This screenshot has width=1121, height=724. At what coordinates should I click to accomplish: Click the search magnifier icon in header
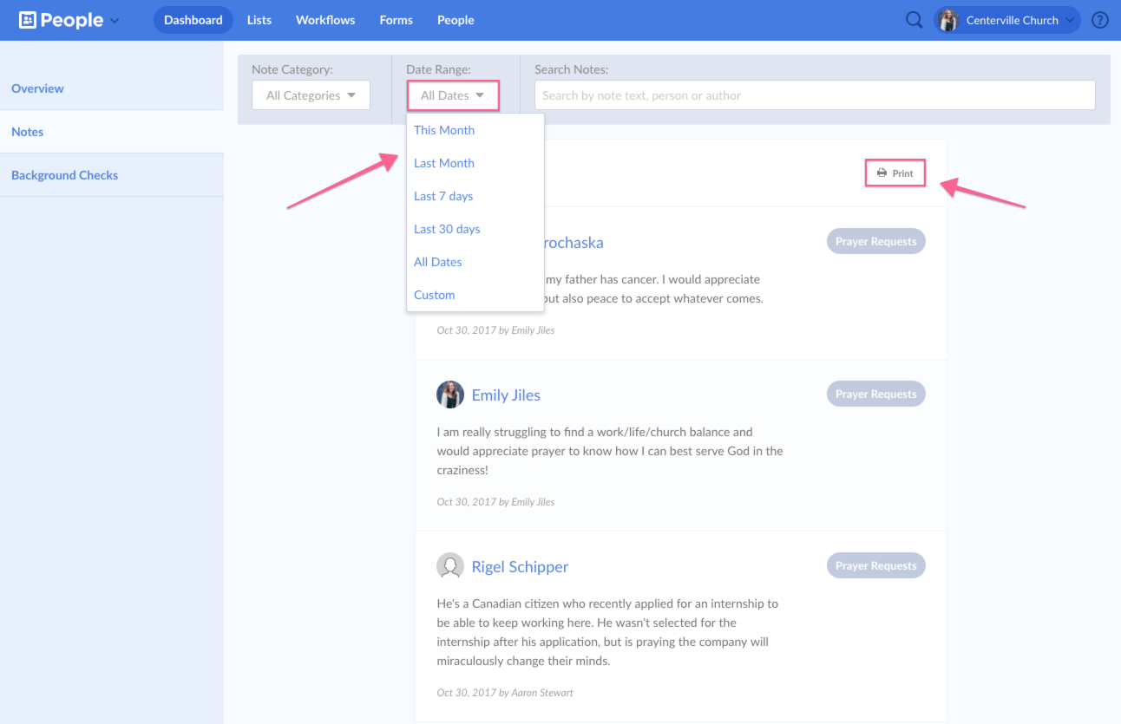point(914,20)
